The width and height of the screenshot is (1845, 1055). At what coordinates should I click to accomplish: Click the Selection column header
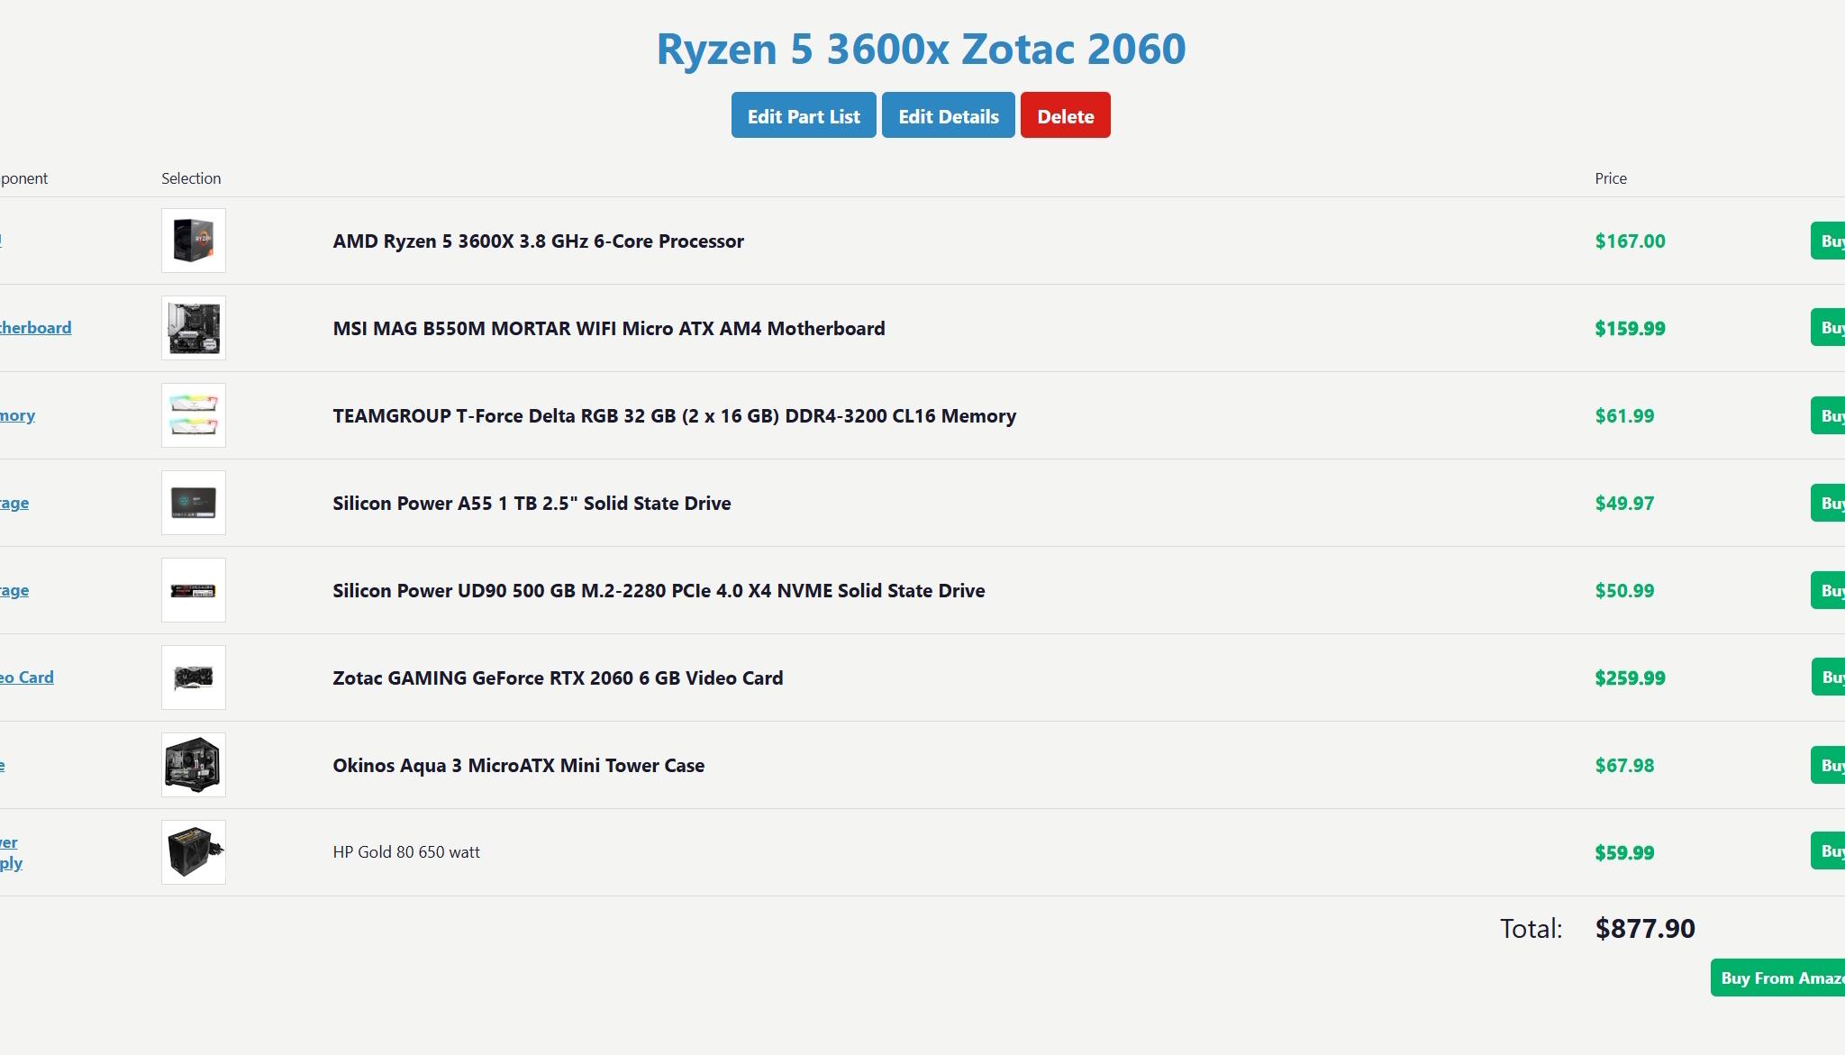[x=191, y=178]
